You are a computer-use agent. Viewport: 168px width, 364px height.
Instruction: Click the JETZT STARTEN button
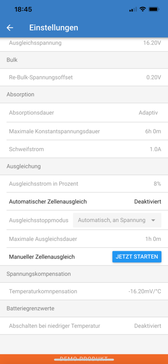click(x=137, y=257)
